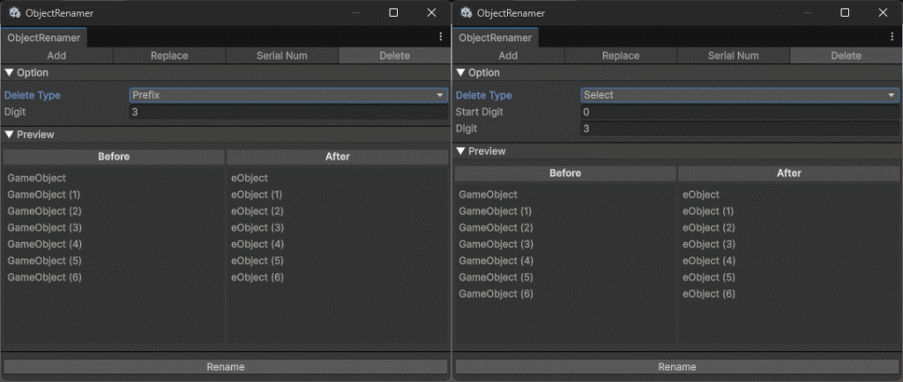The image size is (903, 382).
Task: Click the Digit field in left window
Action: (288, 113)
